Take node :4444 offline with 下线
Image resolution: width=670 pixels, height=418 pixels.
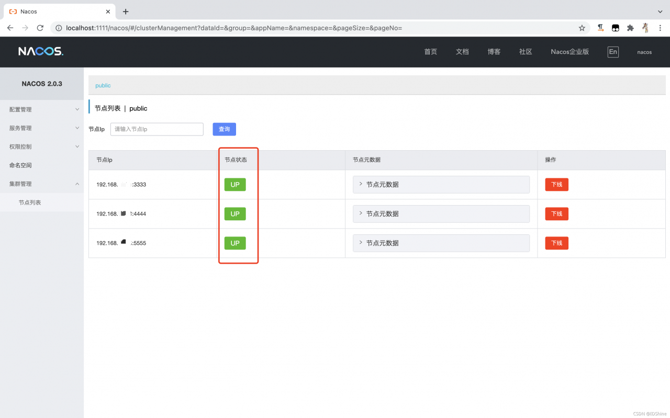(556, 214)
